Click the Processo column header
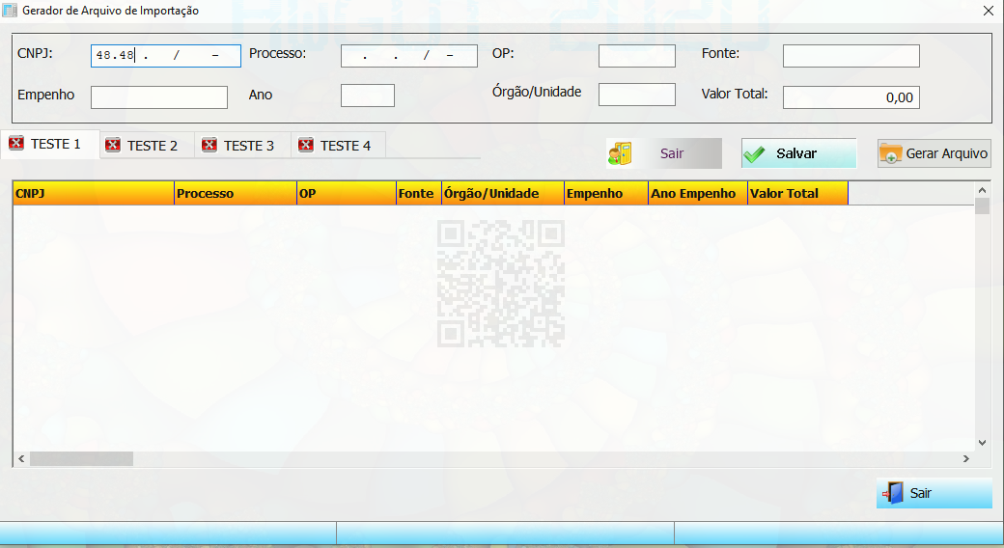Screen dimensions: 1004x548 236,193
